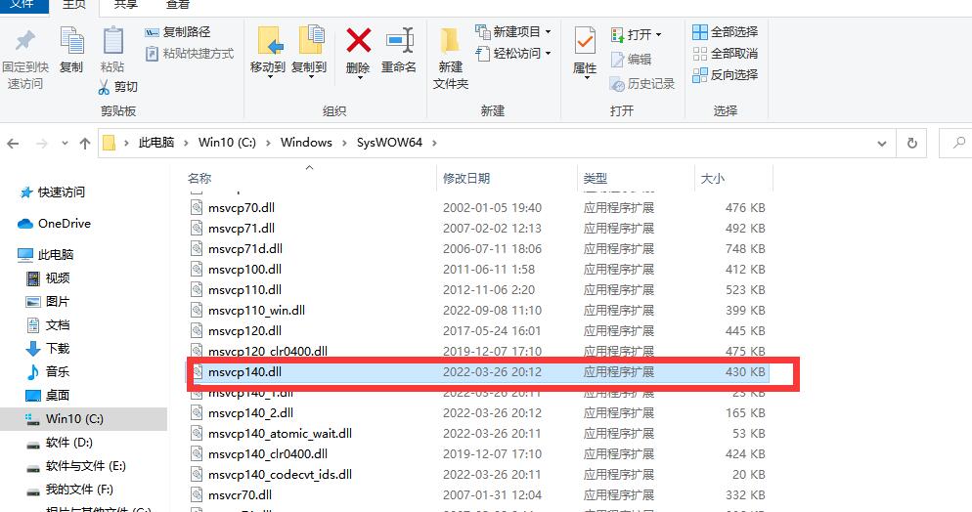Switch to the View (查看) ribbon tab
The height and width of the screenshot is (512, 972).
pyautogui.click(x=178, y=4)
